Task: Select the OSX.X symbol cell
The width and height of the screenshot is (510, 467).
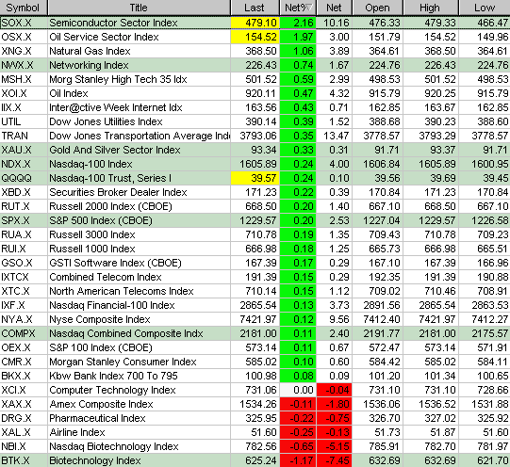Action: (24, 37)
